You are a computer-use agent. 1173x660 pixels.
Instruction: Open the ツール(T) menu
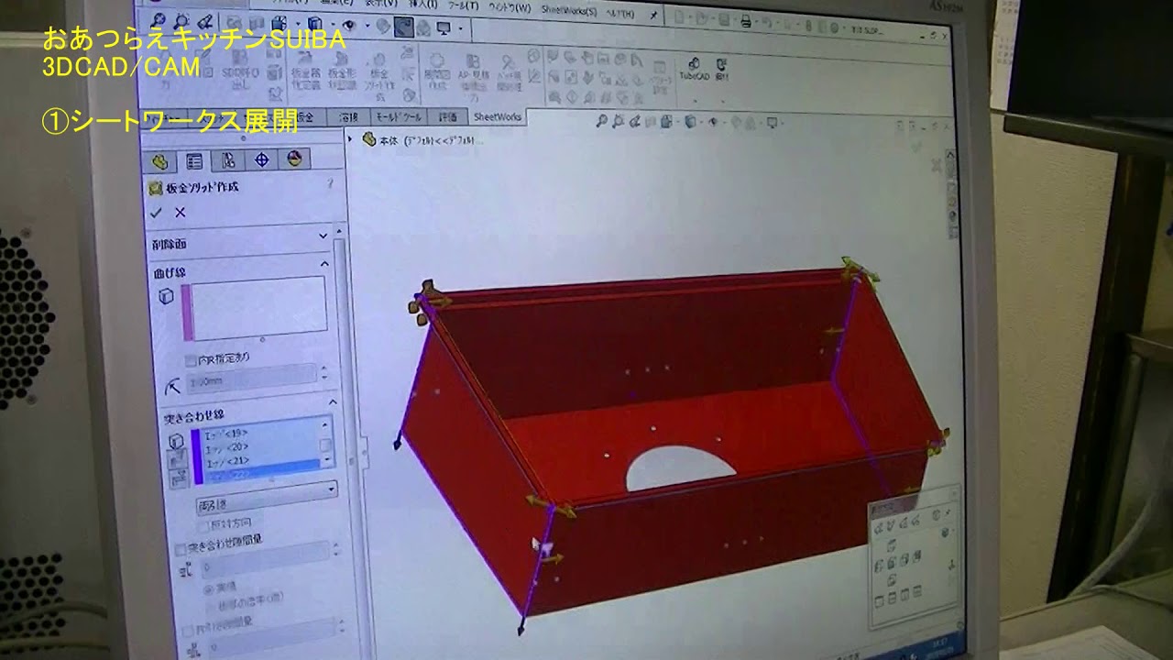pyautogui.click(x=464, y=5)
